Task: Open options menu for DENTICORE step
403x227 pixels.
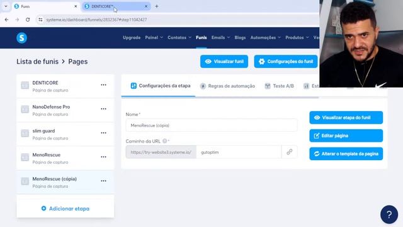Action: pyautogui.click(x=103, y=85)
